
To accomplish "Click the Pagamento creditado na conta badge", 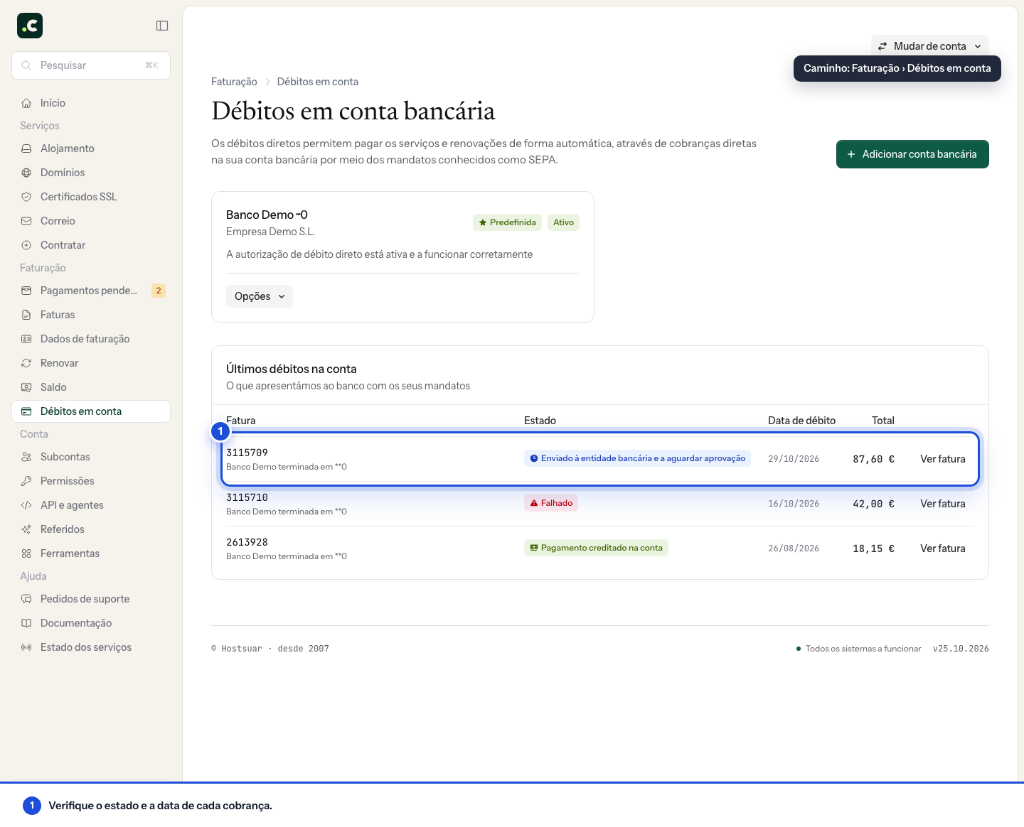I will point(596,548).
